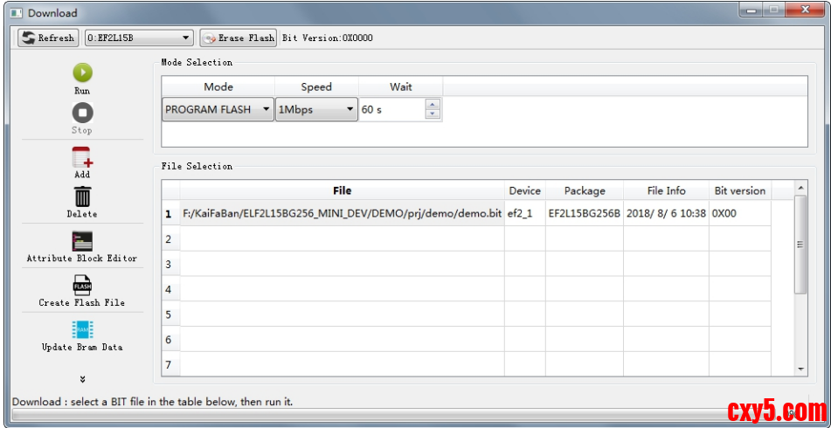Screen dimensions: 831x428
Task: Click the Package column header
Action: coord(584,190)
